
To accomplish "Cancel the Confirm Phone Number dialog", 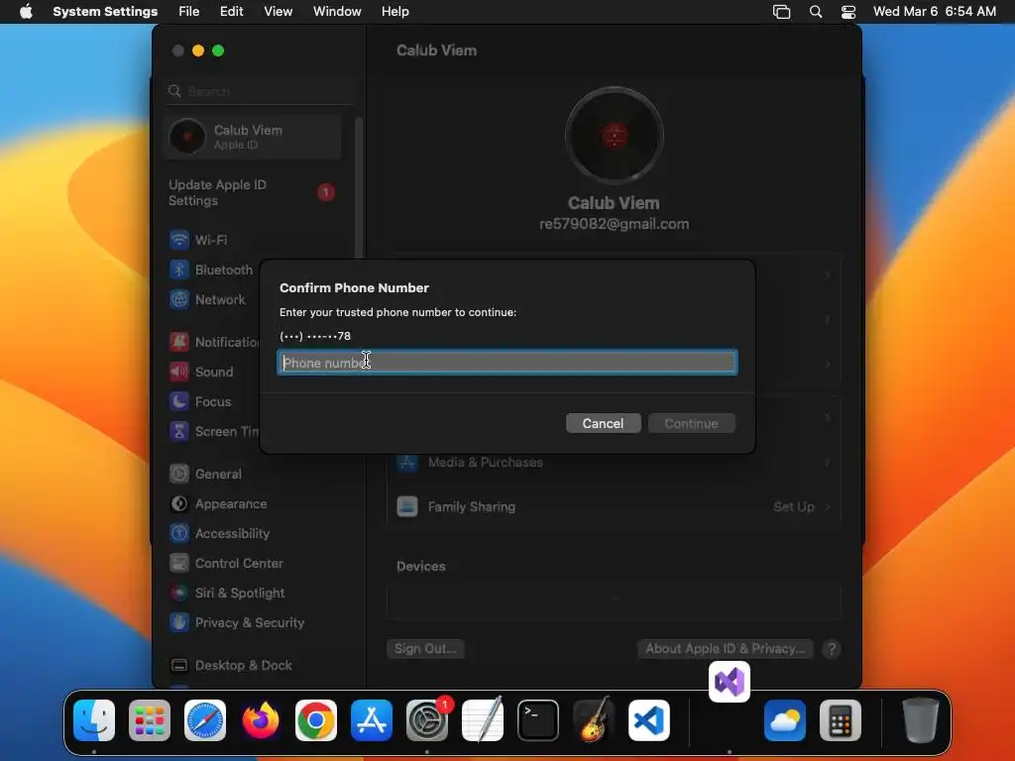I will point(603,423).
